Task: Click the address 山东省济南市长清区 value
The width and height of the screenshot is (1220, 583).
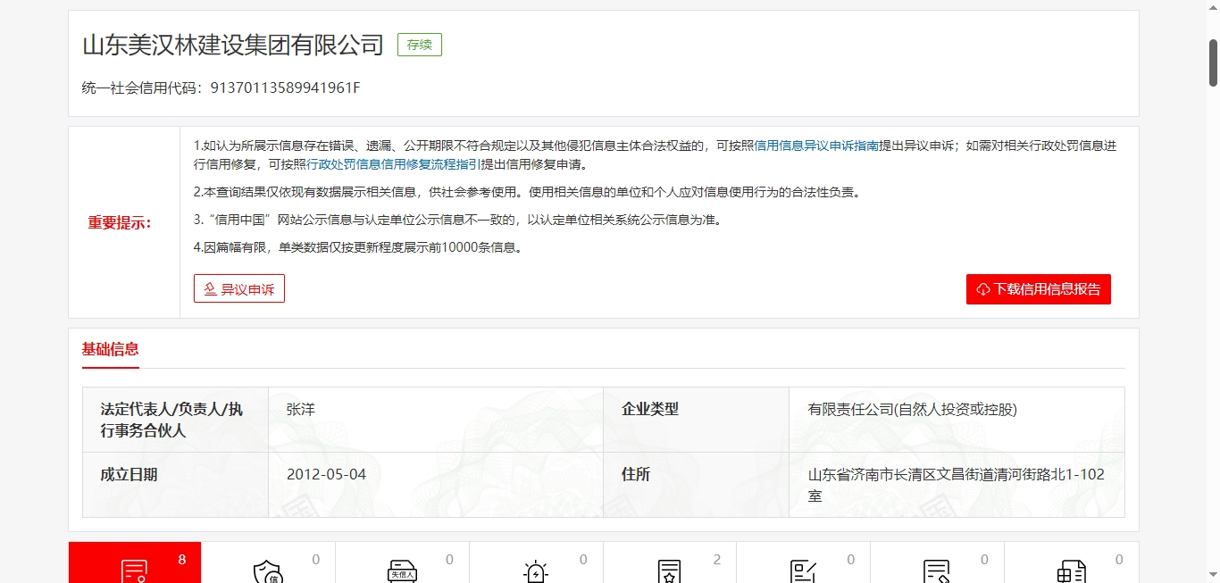Action: pyautogui.click(x=957, y=485)
